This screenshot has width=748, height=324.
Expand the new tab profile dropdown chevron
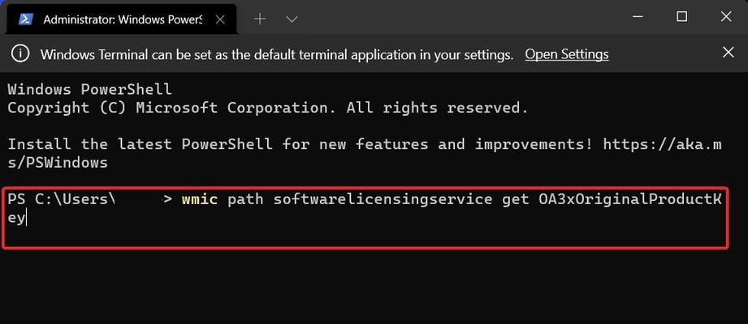[x=292, y=19]
